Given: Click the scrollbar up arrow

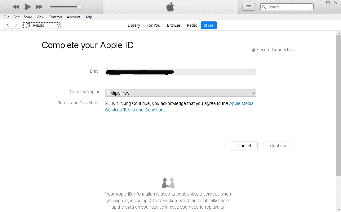Looking at the screenshot, I should (339, 33).
